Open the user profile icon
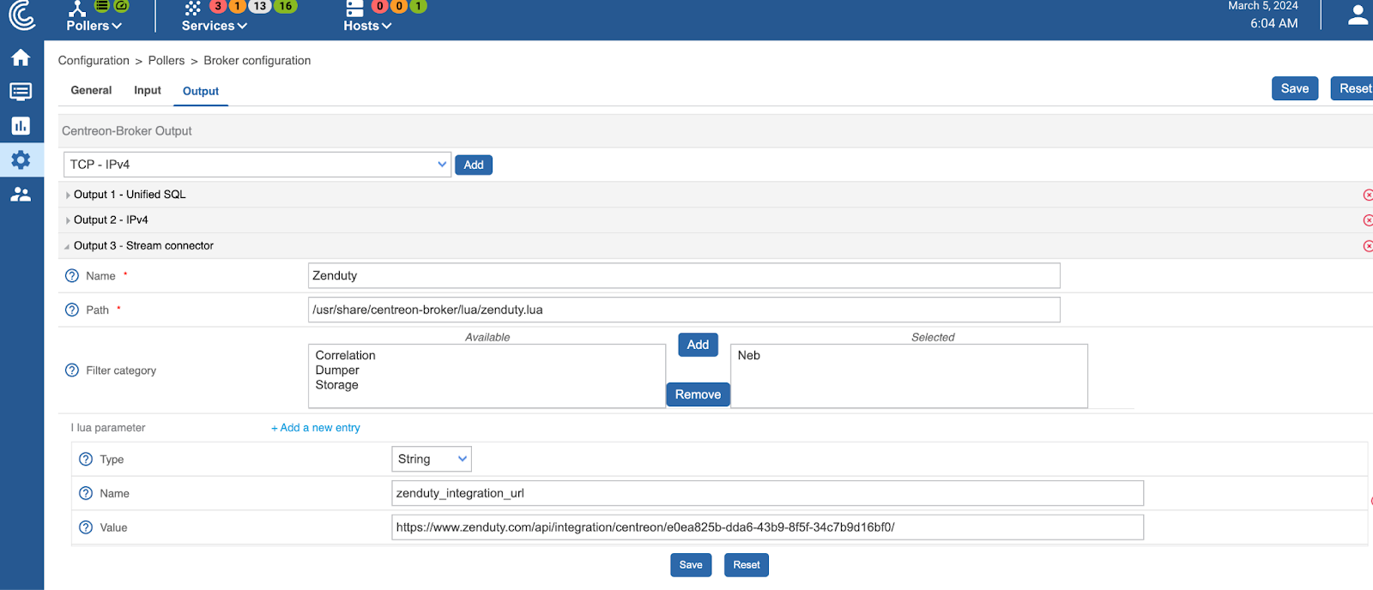1373x590 pixels. [1358, 15]
